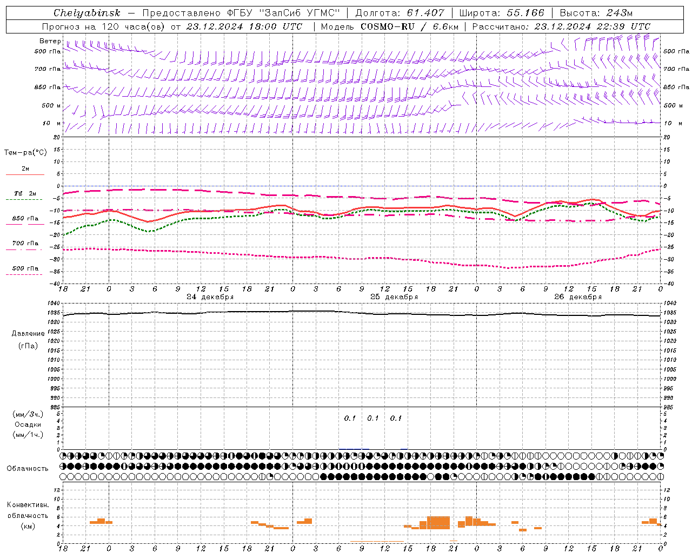692x553 pixels.
Task: Click the 'Модель COSMO-RU / 6.6км' model label
Action: point(389,26)
